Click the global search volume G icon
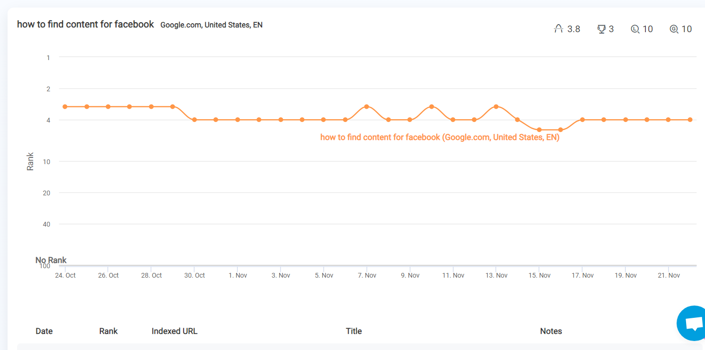Viewport: 705px width, 350px height. point(674,29)
